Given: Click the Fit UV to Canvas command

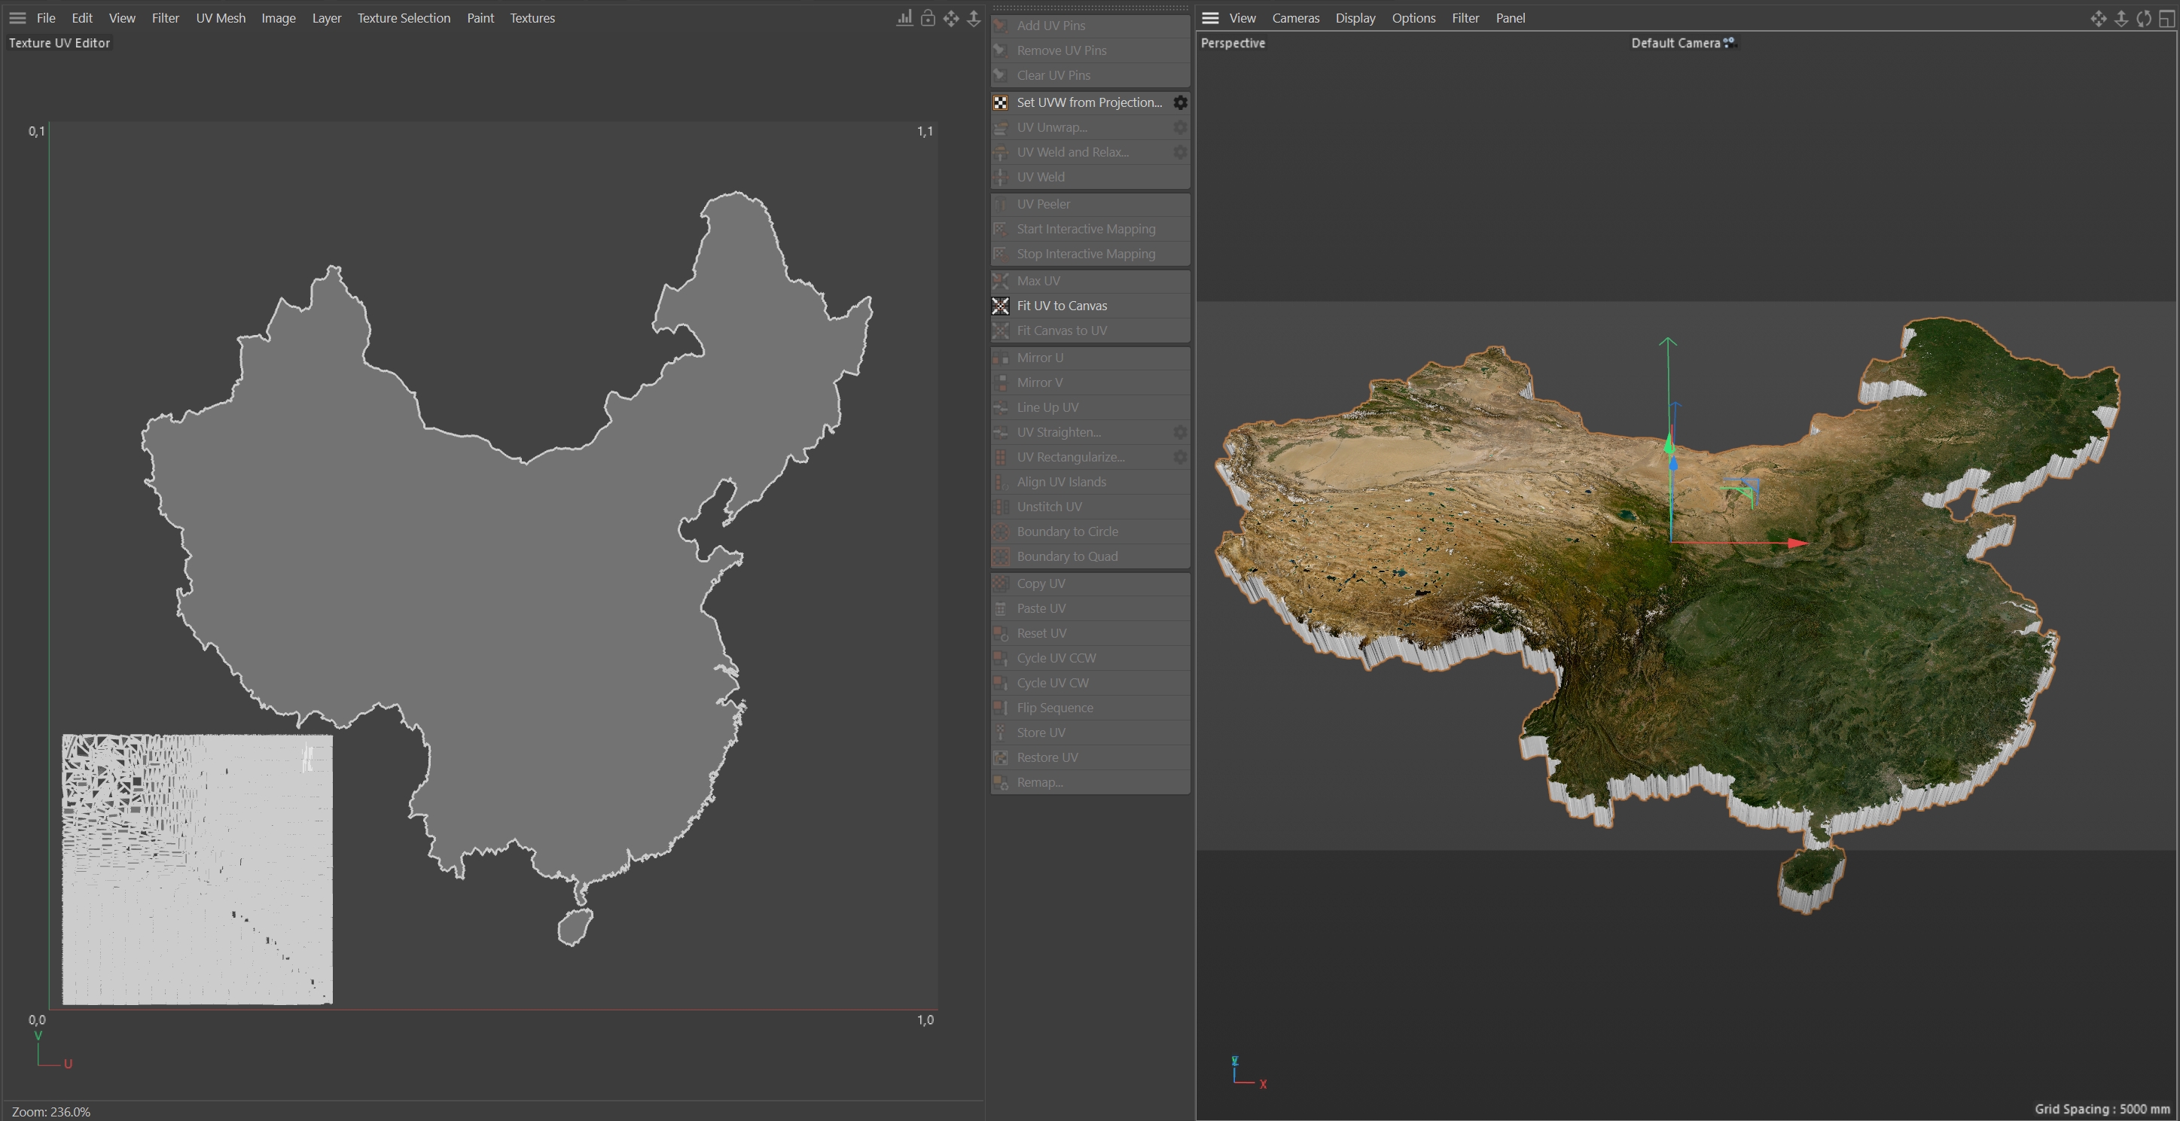Looking at the screenshot, I should pos(1061,306).
